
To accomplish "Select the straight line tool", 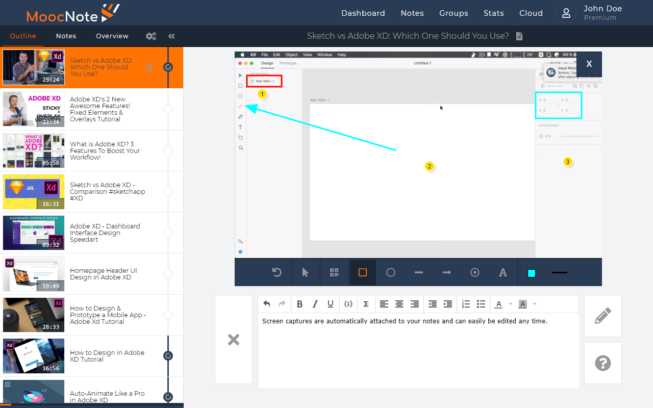I will (419, 273).
